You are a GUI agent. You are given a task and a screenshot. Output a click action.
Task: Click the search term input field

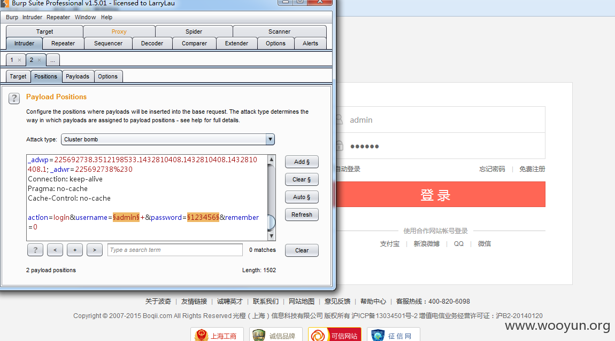[175, 250]
